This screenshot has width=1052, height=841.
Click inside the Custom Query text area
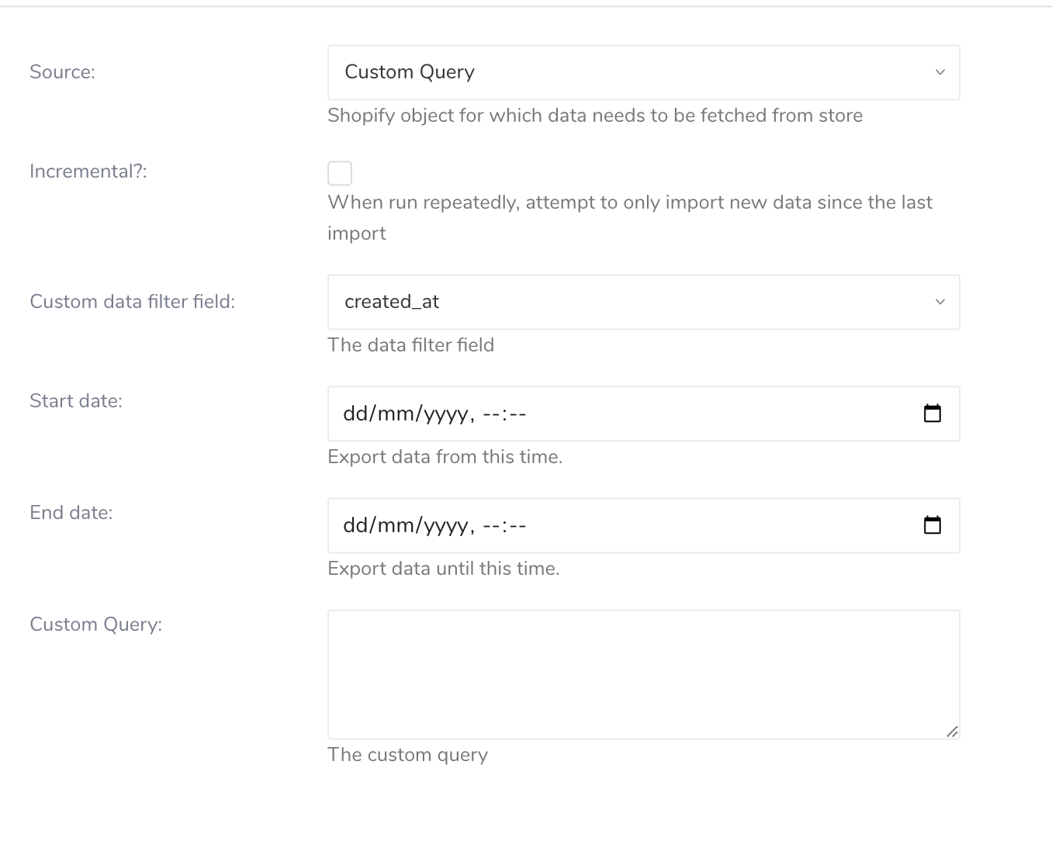click(643, 673)
